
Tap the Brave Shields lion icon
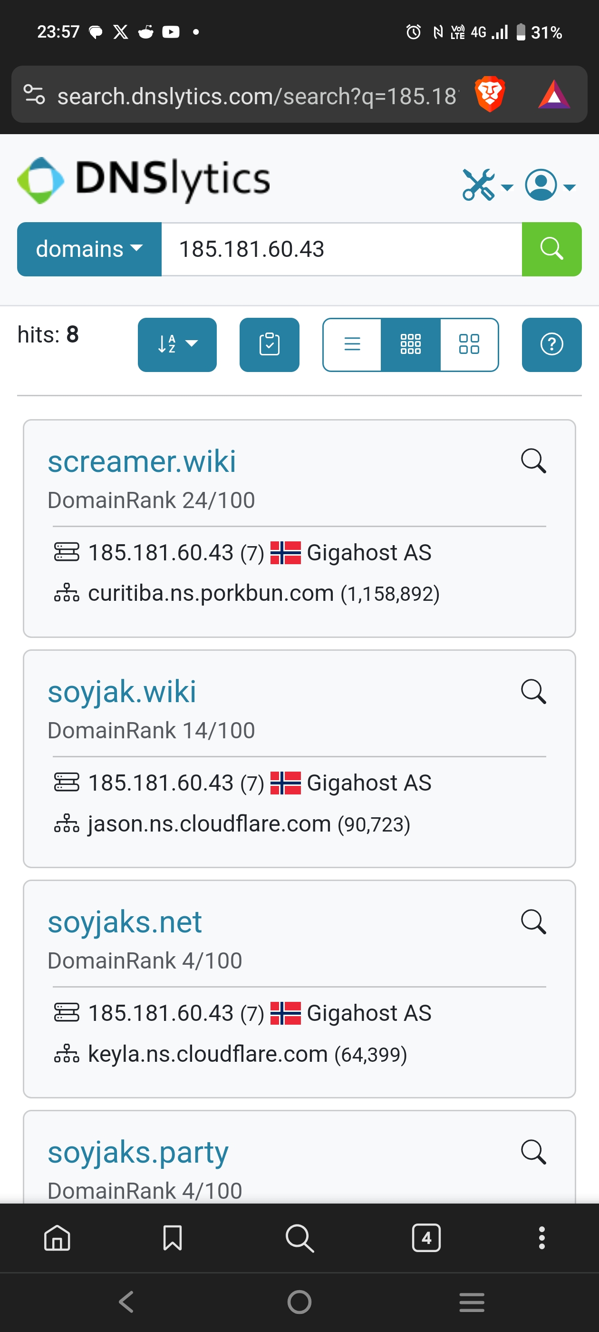tap(490, 94)
